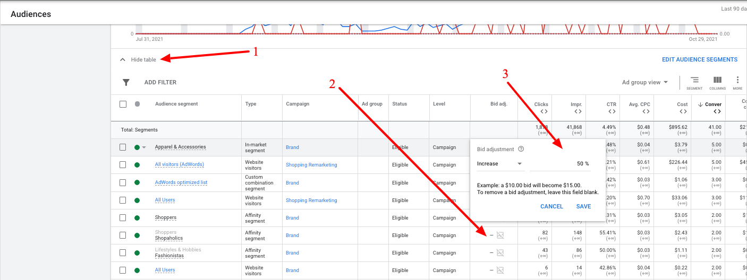
Task: Click green status dot in Shoppers row
Action: [137, 217]
